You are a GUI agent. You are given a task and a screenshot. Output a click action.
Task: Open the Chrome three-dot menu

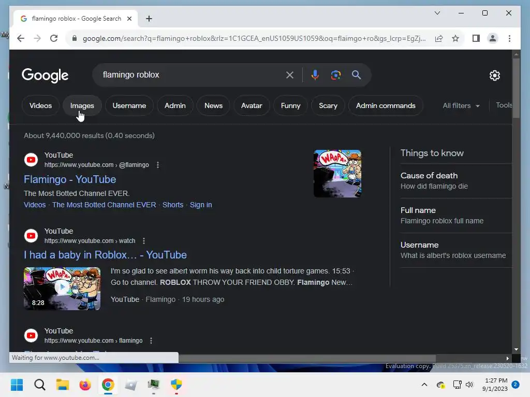(x=509, y=38)
